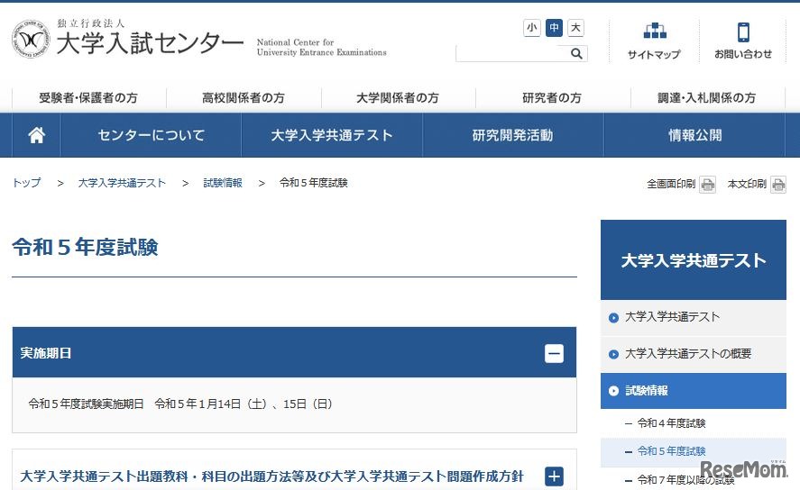The height and width of the screenshot is (490, 800).
Task: Open the 受験者・保護者の方 tab
Action: (x=88, y=98)
